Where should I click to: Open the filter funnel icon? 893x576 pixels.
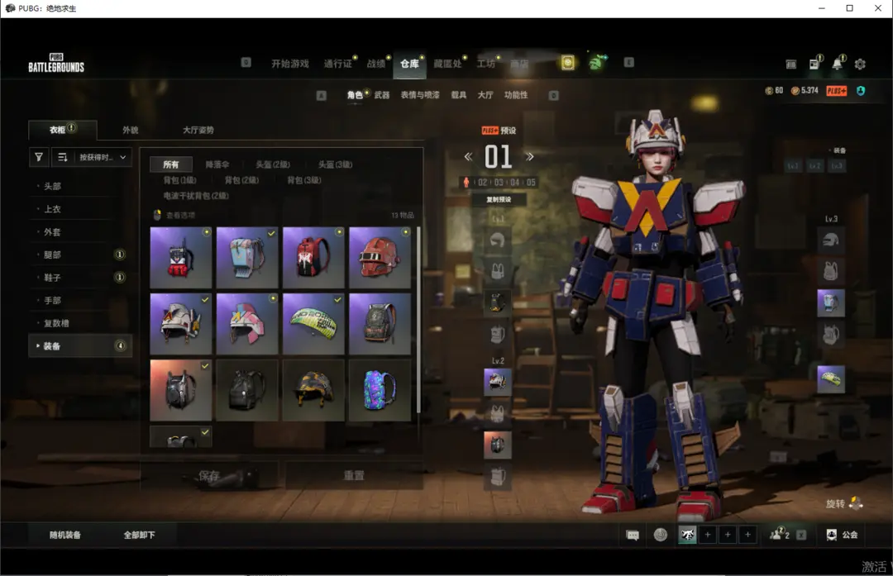tap(39, 157)
